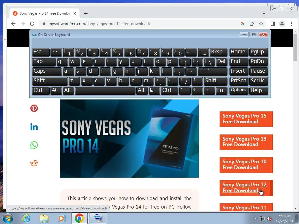
Task: Open Sony Vegas Pro 12 Free Download link
Action: tap(246, 188)
